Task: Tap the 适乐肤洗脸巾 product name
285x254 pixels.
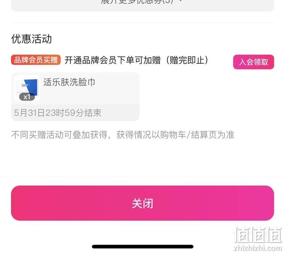Action: point(69,82)
